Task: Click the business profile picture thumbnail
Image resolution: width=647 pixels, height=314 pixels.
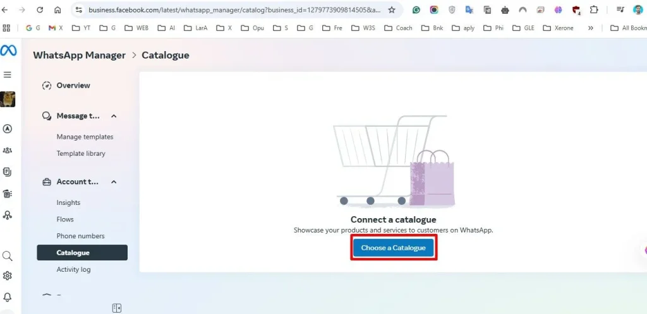Action: [x=8, y=99]
